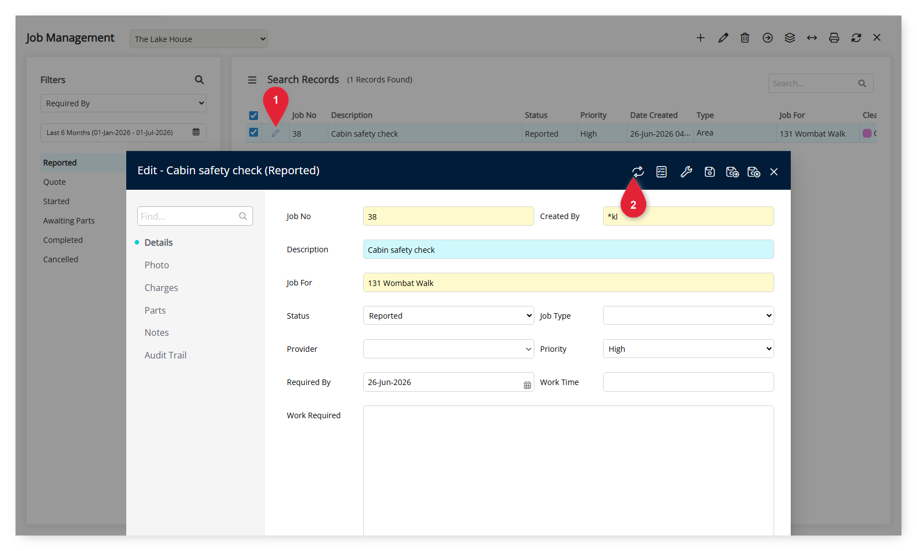Click the Job No column header
Screen dimensions: 917x551
(x=304, y=115)
